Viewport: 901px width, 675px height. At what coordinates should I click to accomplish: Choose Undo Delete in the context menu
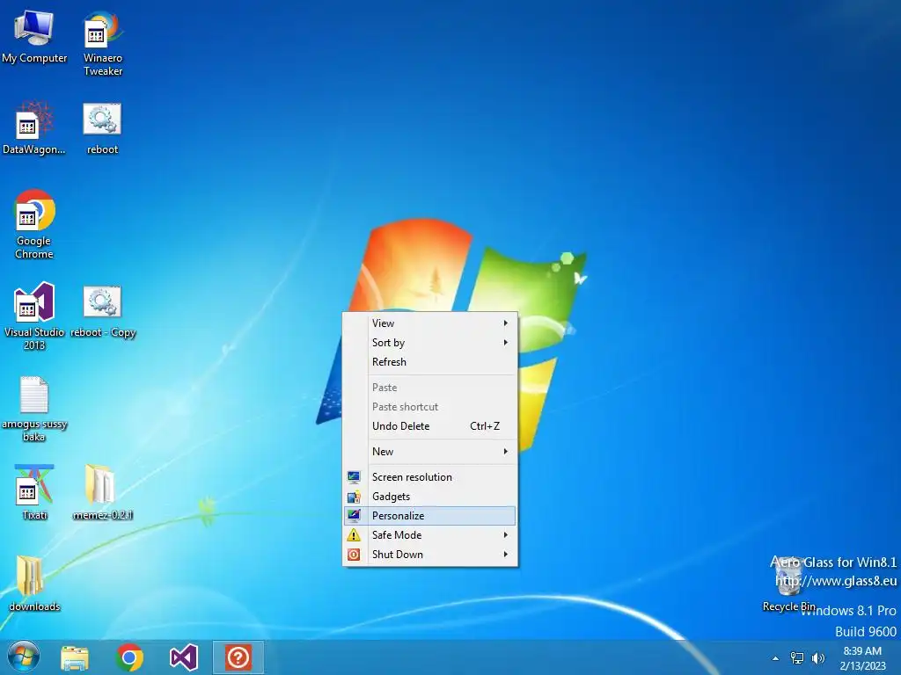(429, 426)
